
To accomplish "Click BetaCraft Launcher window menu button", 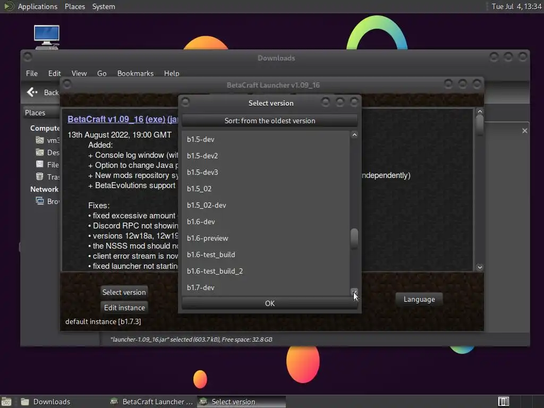I will point(67,84).
